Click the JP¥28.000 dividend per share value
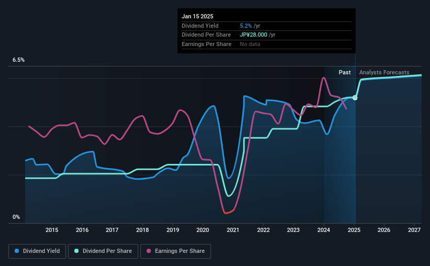Image resolution: width=430 pixels, height=266 pixels. (x=253, y=35)
